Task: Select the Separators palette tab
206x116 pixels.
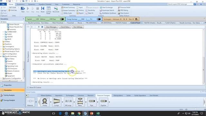Action: (59, 95)
